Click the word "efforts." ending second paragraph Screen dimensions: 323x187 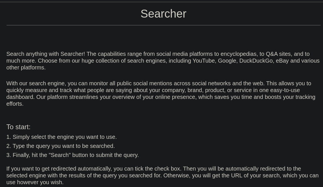pos(15,104)
